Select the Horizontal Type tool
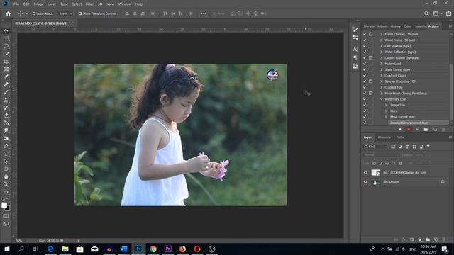This screenshot has width=454, height=255. [x=6, y=154]
